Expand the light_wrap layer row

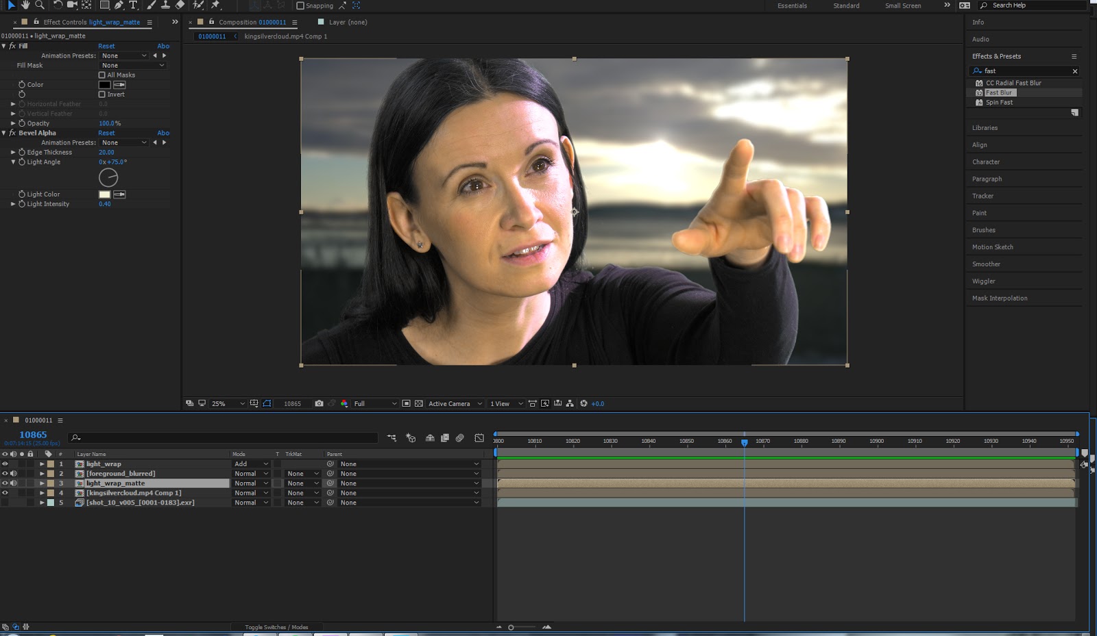point(42,464)
